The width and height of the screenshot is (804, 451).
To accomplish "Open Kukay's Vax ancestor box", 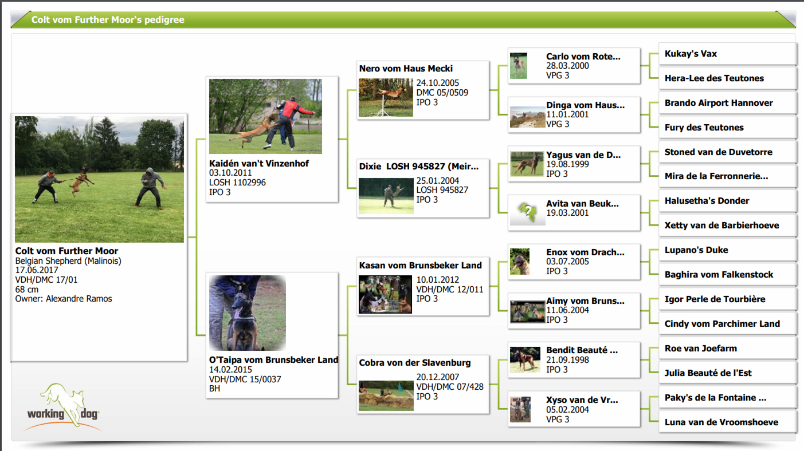I will pyautogui.click(x=727, y=54).
